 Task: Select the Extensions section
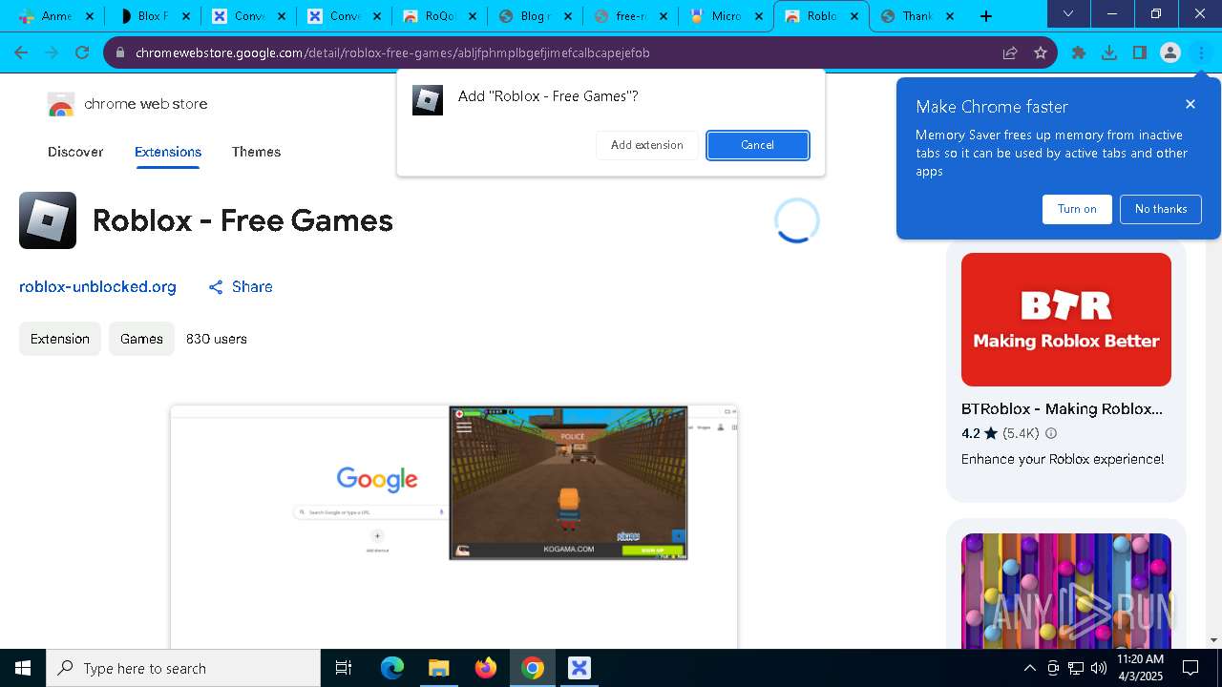[168, 152]
